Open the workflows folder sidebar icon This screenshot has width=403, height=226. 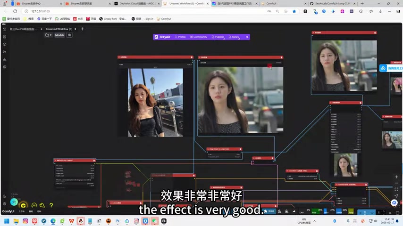tap(4, 52)
